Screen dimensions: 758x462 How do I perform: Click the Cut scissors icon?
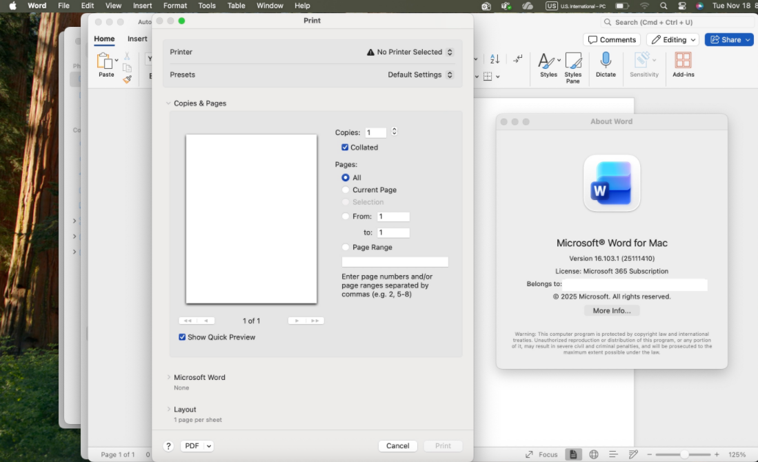(127, 56)
